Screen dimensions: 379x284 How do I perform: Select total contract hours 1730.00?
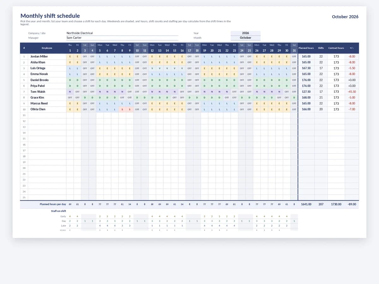click(x=336, y=204)
